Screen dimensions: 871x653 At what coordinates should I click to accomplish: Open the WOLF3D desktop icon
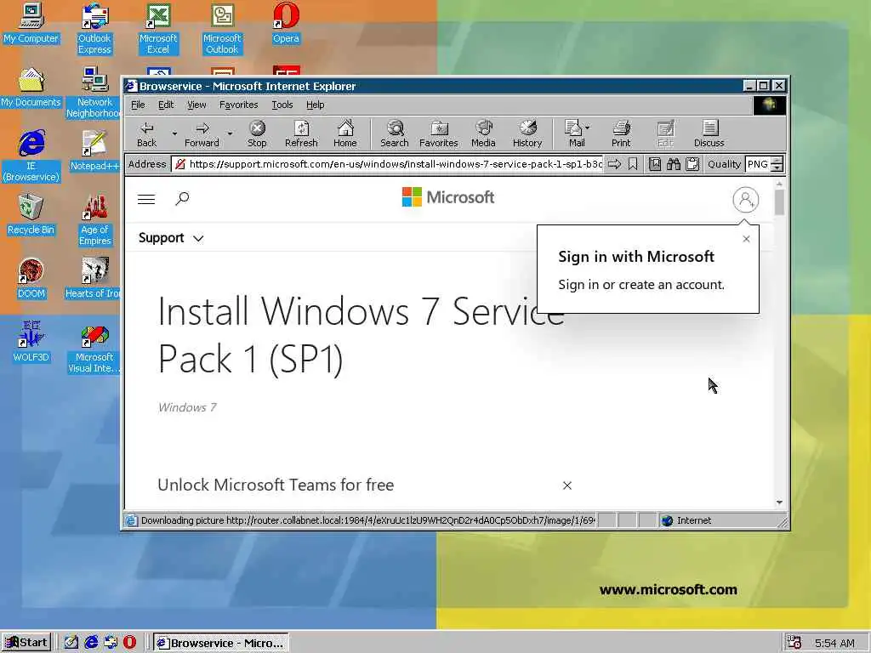point(31,342)
